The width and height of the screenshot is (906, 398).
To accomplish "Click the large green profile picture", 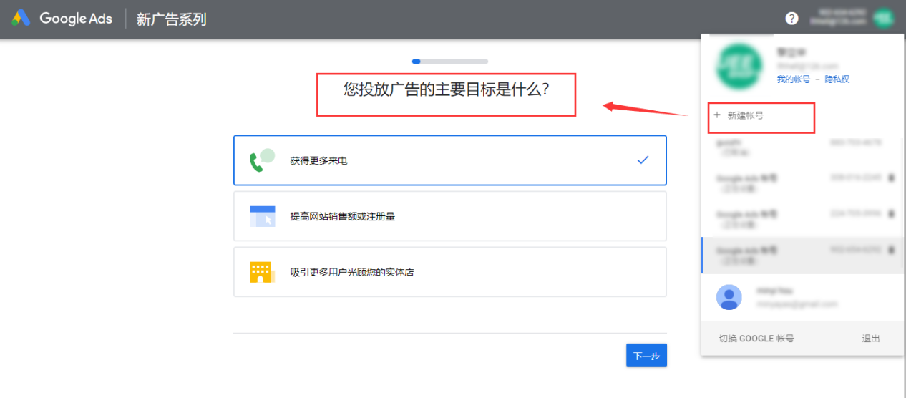I will click(739, 67).
